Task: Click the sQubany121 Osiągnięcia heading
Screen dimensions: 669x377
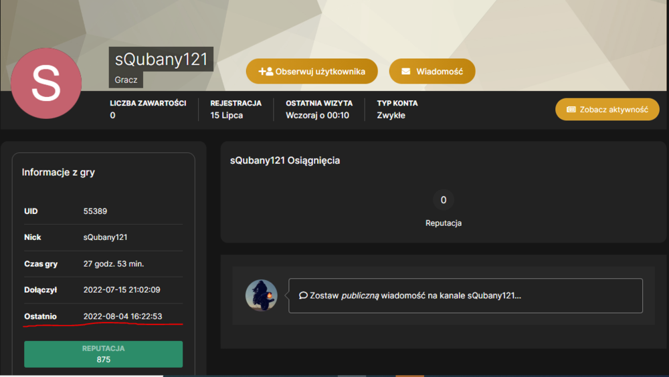Action: pos(285,160)
